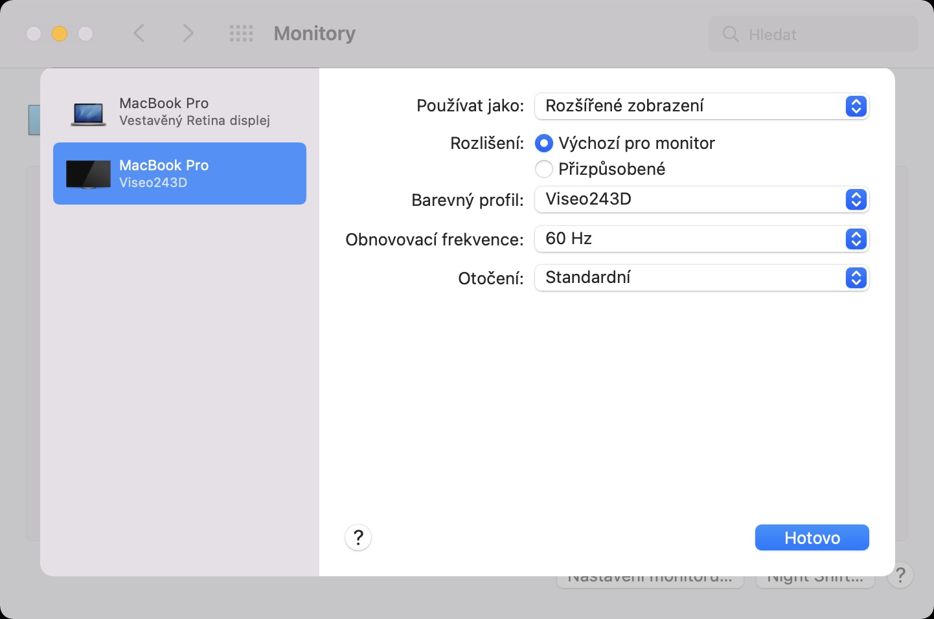Open the Barevný profil dropdown
Screen dimensions: 934x619
click(701, 199)
